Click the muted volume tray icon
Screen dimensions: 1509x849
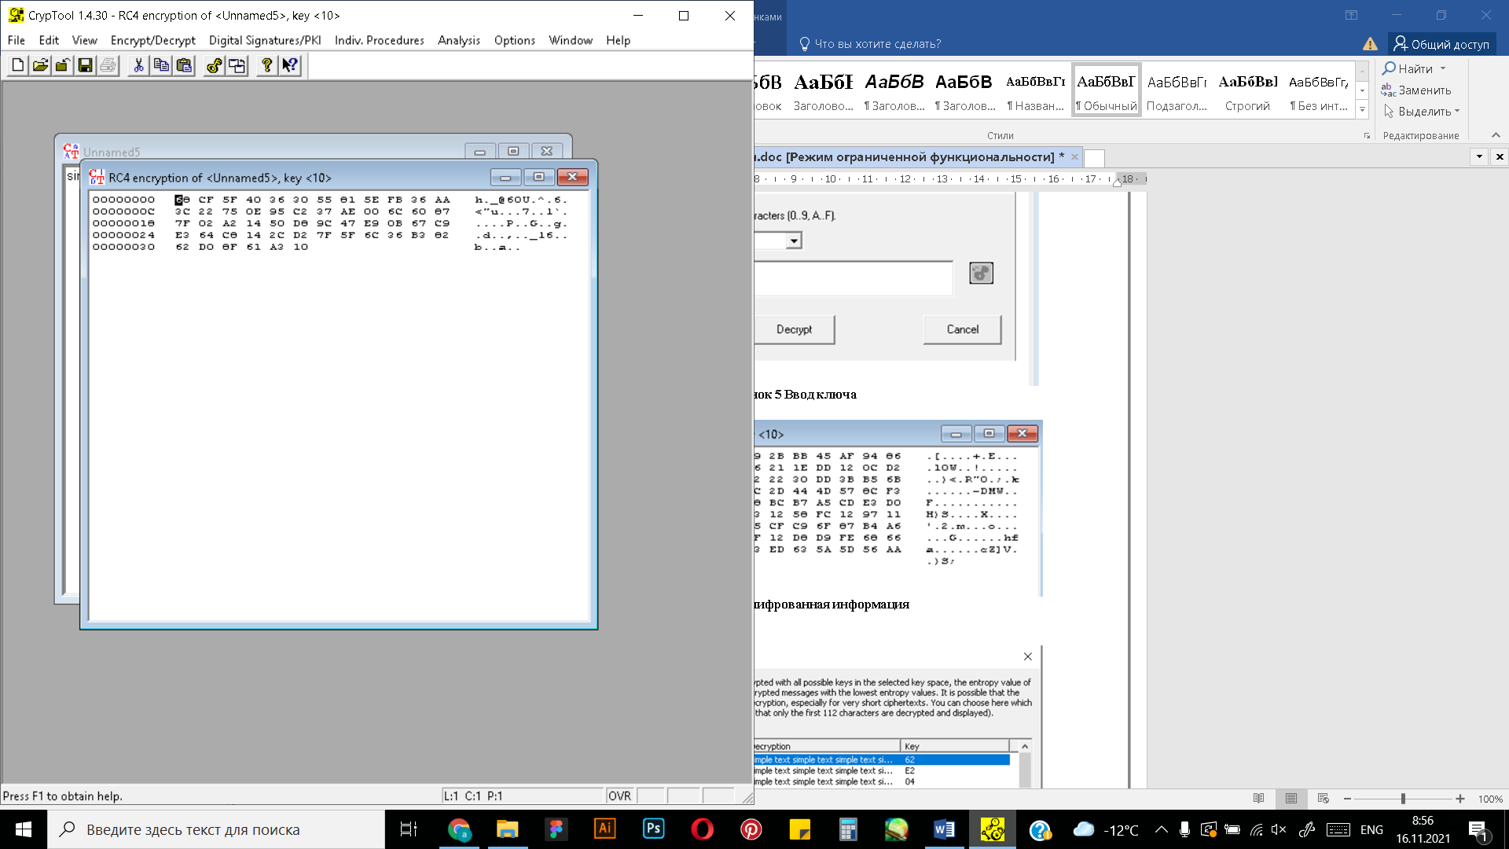(1279, 829)
